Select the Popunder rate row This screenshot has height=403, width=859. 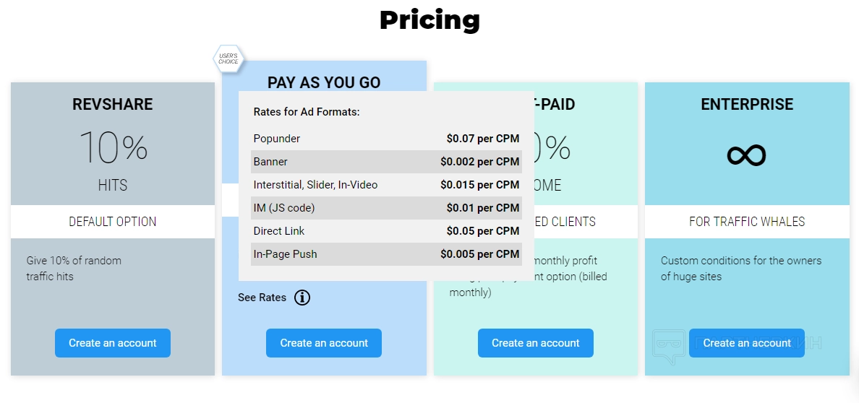[386, 139]
